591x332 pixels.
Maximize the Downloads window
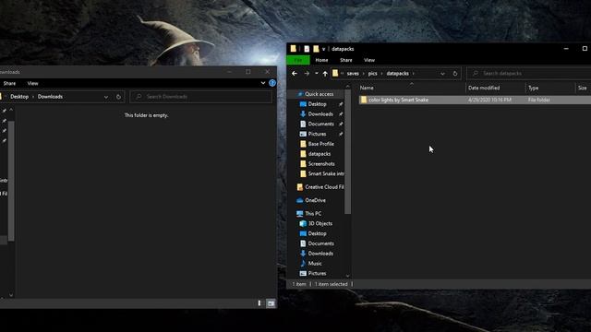coord(248,72)
